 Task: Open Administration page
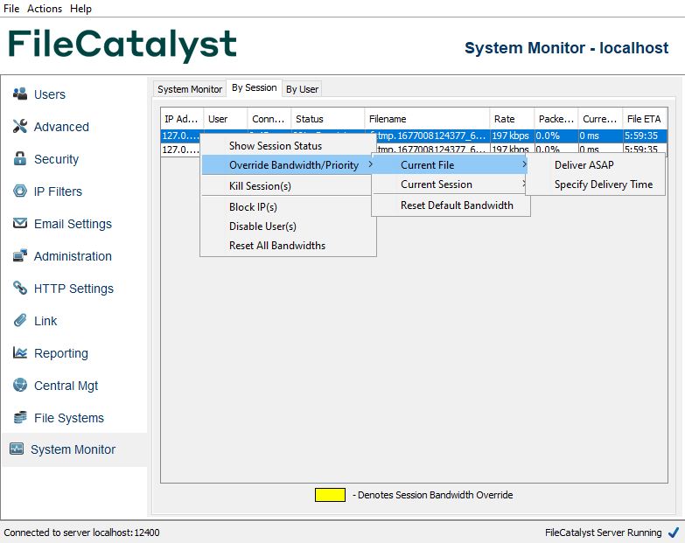(73, 256)
